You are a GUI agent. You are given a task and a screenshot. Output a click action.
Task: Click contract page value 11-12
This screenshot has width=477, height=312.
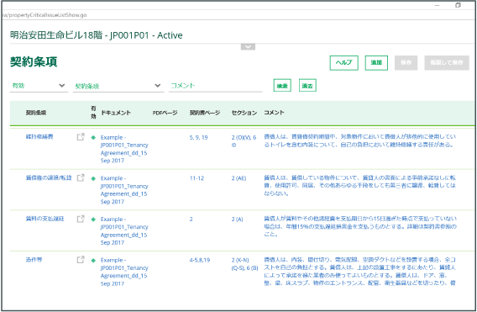[x=197, y=178]
